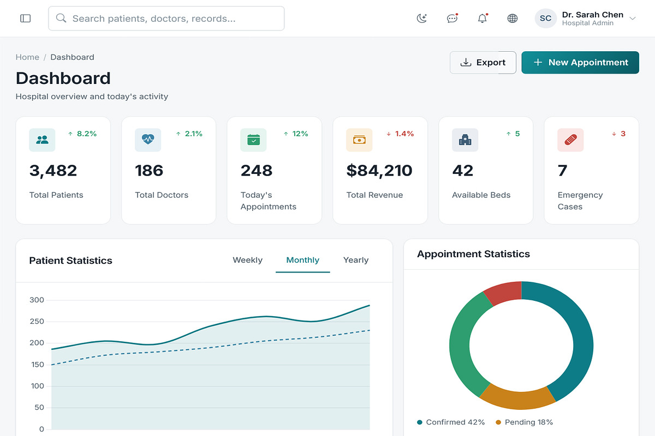The height and width of the screenshot is (436, 655).
Task: Open the Total Doctors 186 card
Action: point(169,170)
